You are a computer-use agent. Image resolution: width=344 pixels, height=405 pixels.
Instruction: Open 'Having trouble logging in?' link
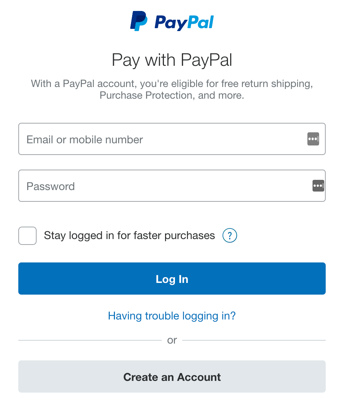(172, 316)
